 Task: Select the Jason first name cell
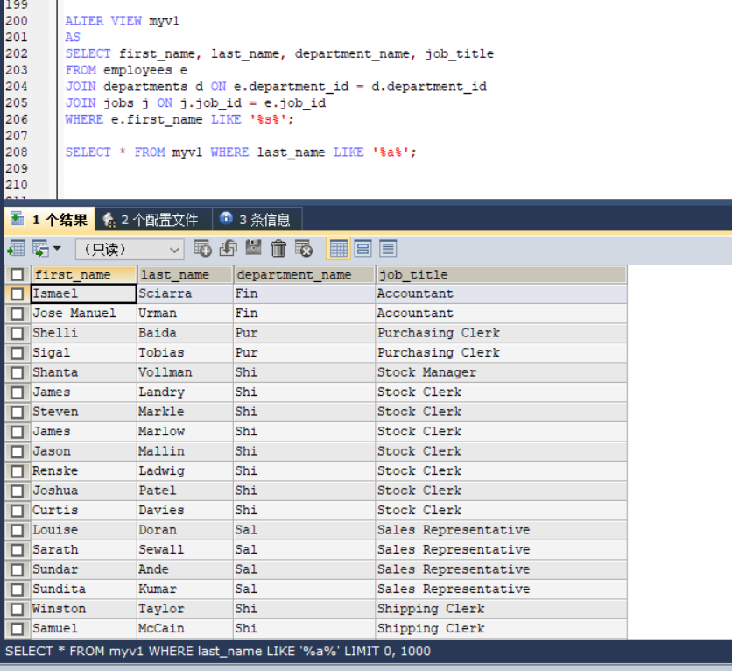[84, 451]
